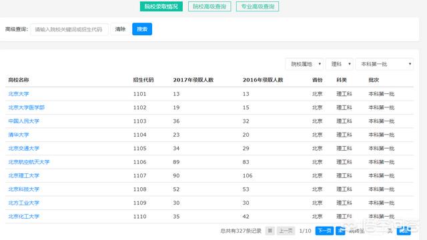
Task: Click the 首 first page button
Action: [x=270, y=231]
